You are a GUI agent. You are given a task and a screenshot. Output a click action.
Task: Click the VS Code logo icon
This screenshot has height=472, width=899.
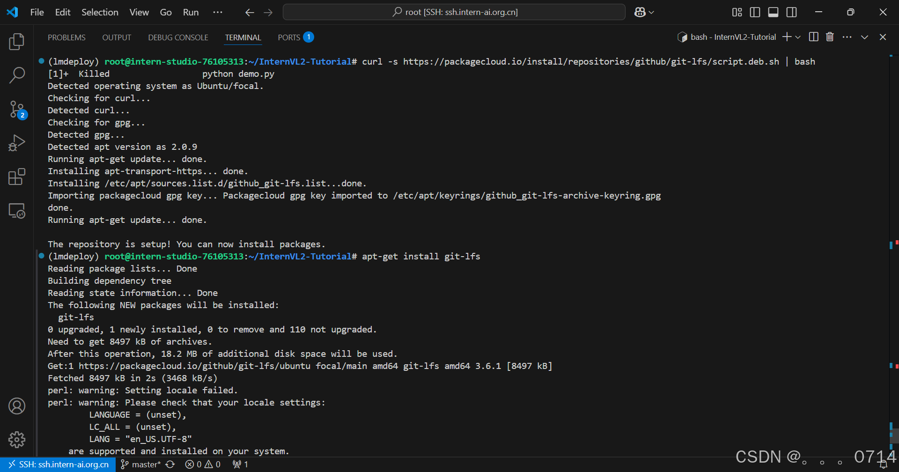click(13, 12)
